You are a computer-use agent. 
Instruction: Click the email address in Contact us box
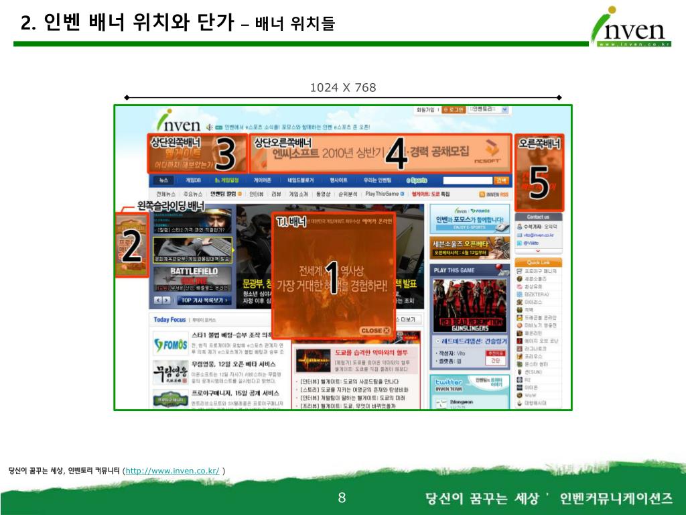coord(539,235)
